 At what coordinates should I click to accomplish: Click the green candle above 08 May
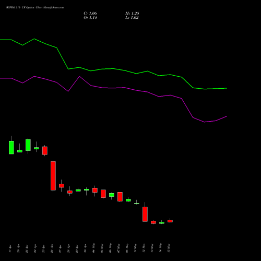point(128,200)
